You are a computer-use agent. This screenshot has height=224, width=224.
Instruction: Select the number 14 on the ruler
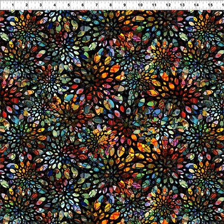[196, 5]
